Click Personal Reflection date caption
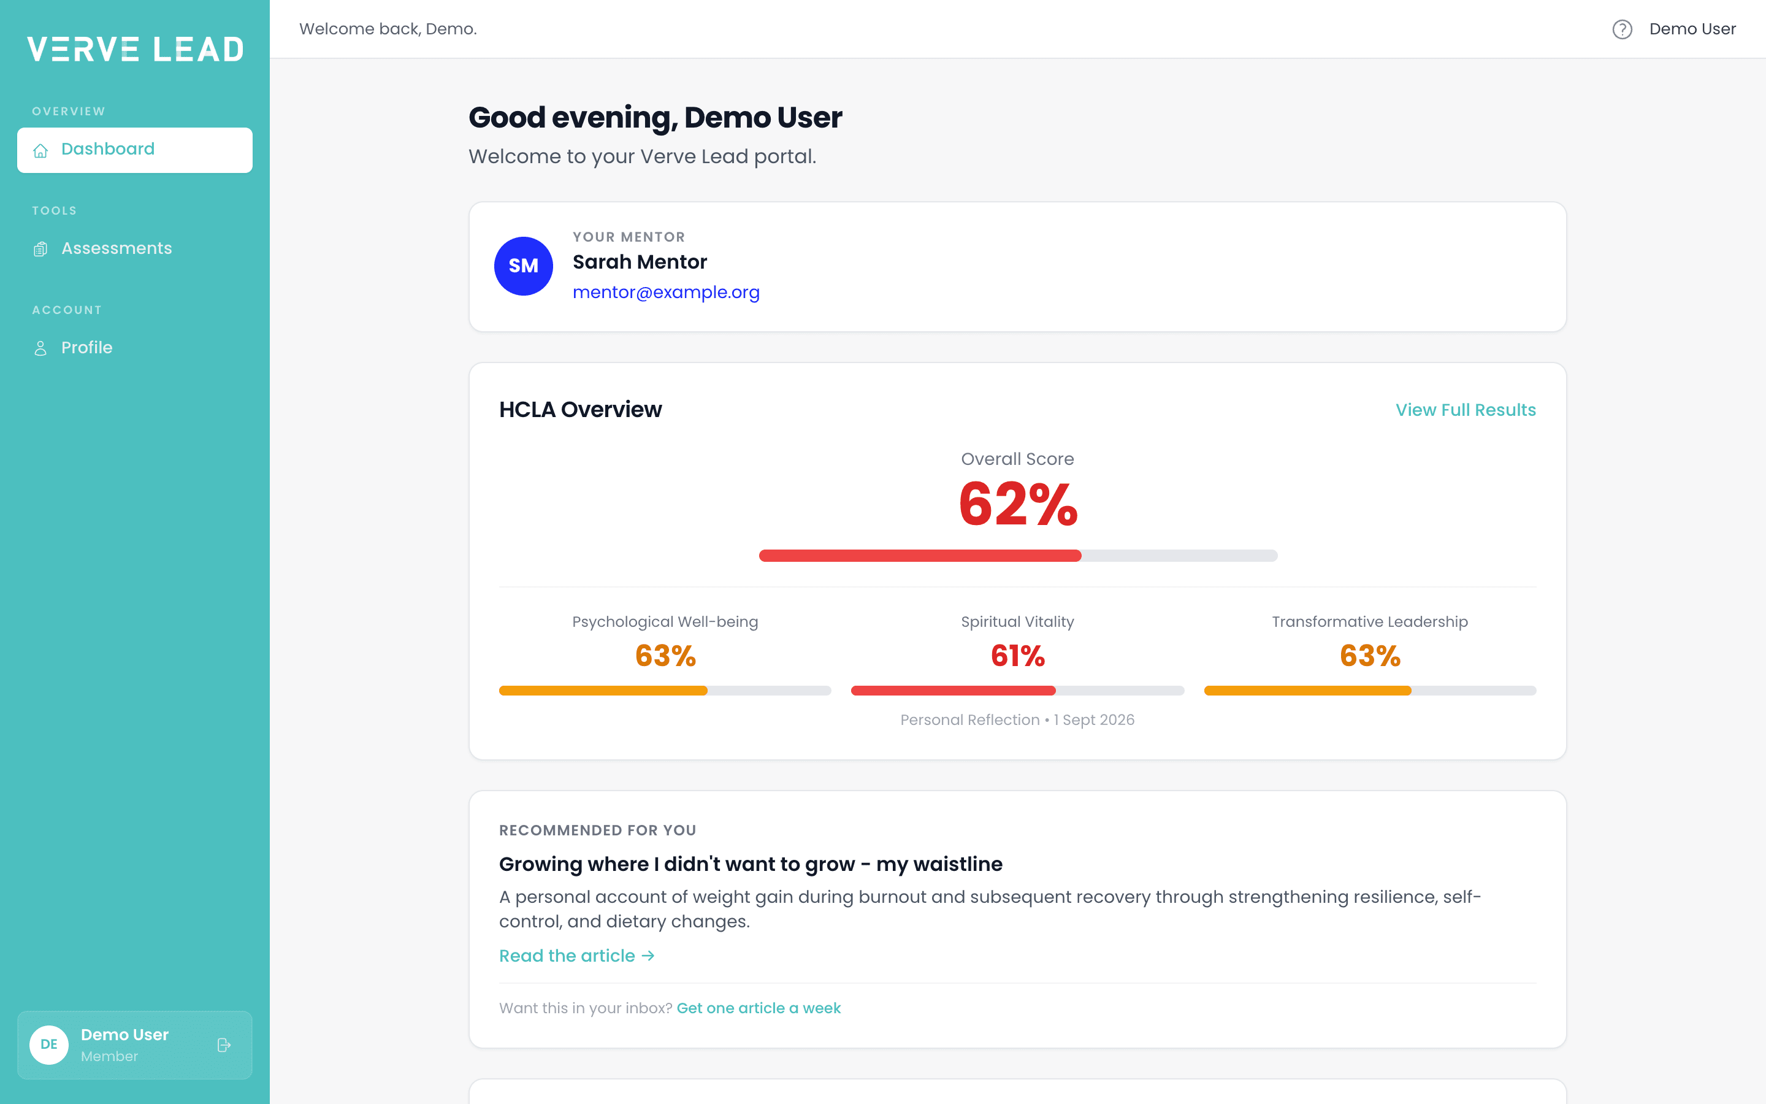This screenshot has height=1104, width=1766. pyautogui.click(x=1017, y=720)
